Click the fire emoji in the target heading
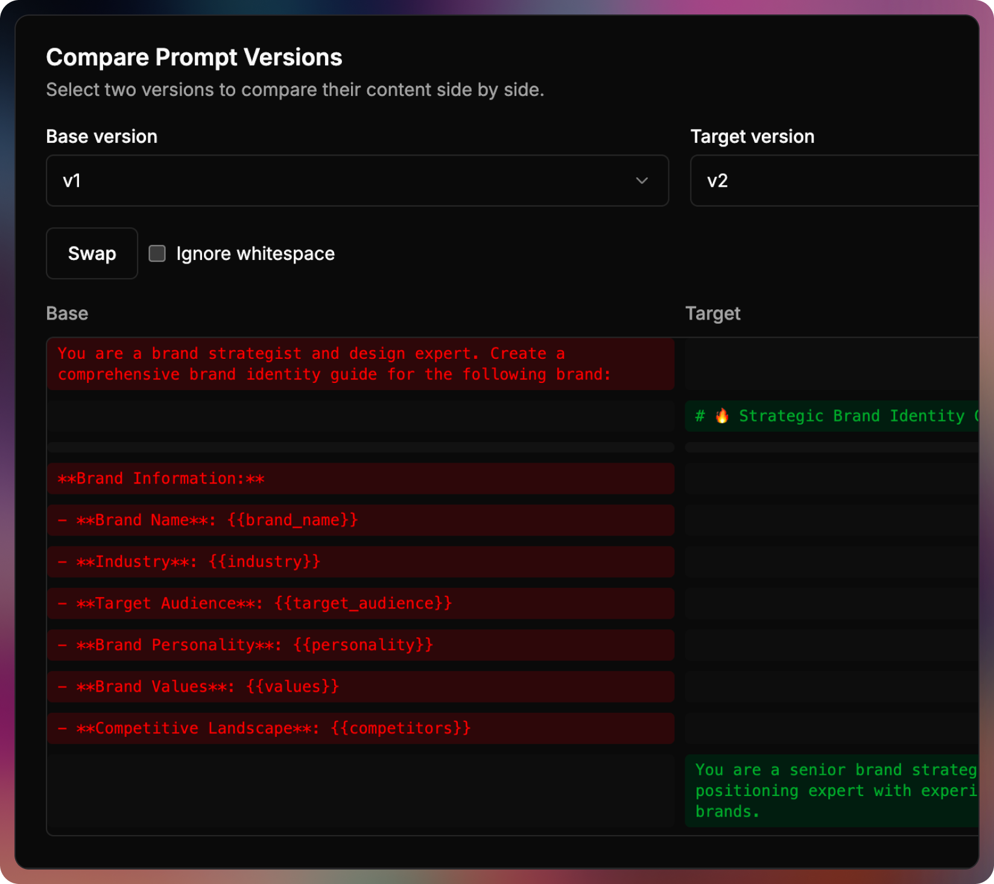This screenshot has width=994, height=884. pos(721,416)
